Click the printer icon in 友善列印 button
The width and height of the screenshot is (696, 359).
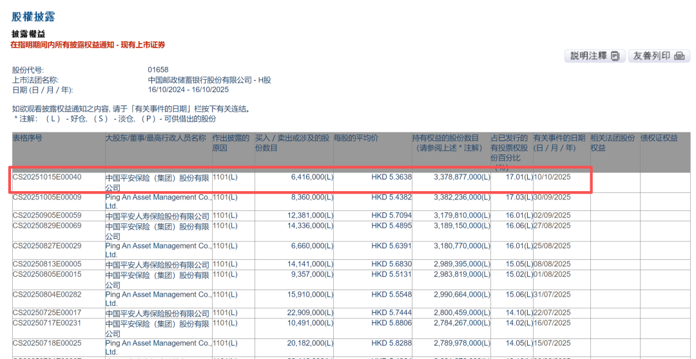click(x=679, y=57)
